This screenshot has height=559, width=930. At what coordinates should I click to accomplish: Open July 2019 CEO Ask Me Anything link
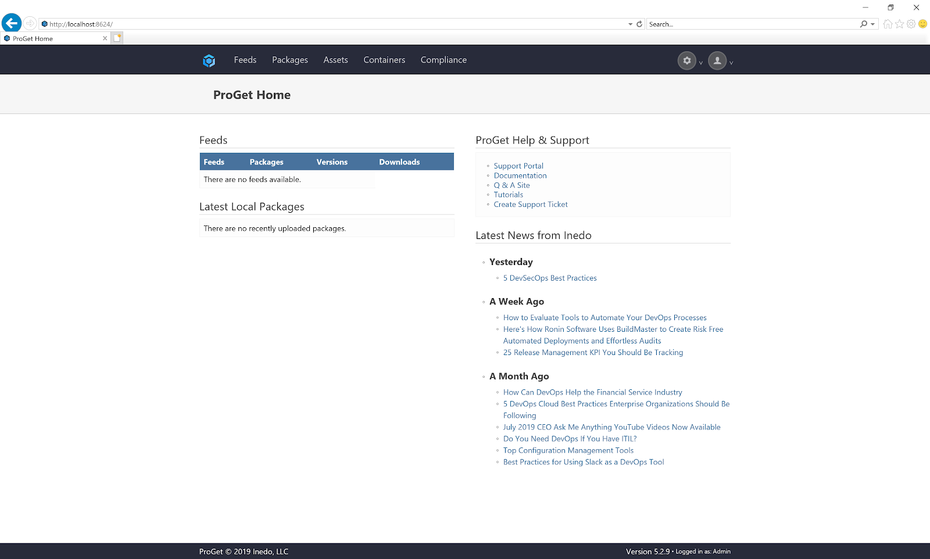pyautogui.click(x=611, y=427)
